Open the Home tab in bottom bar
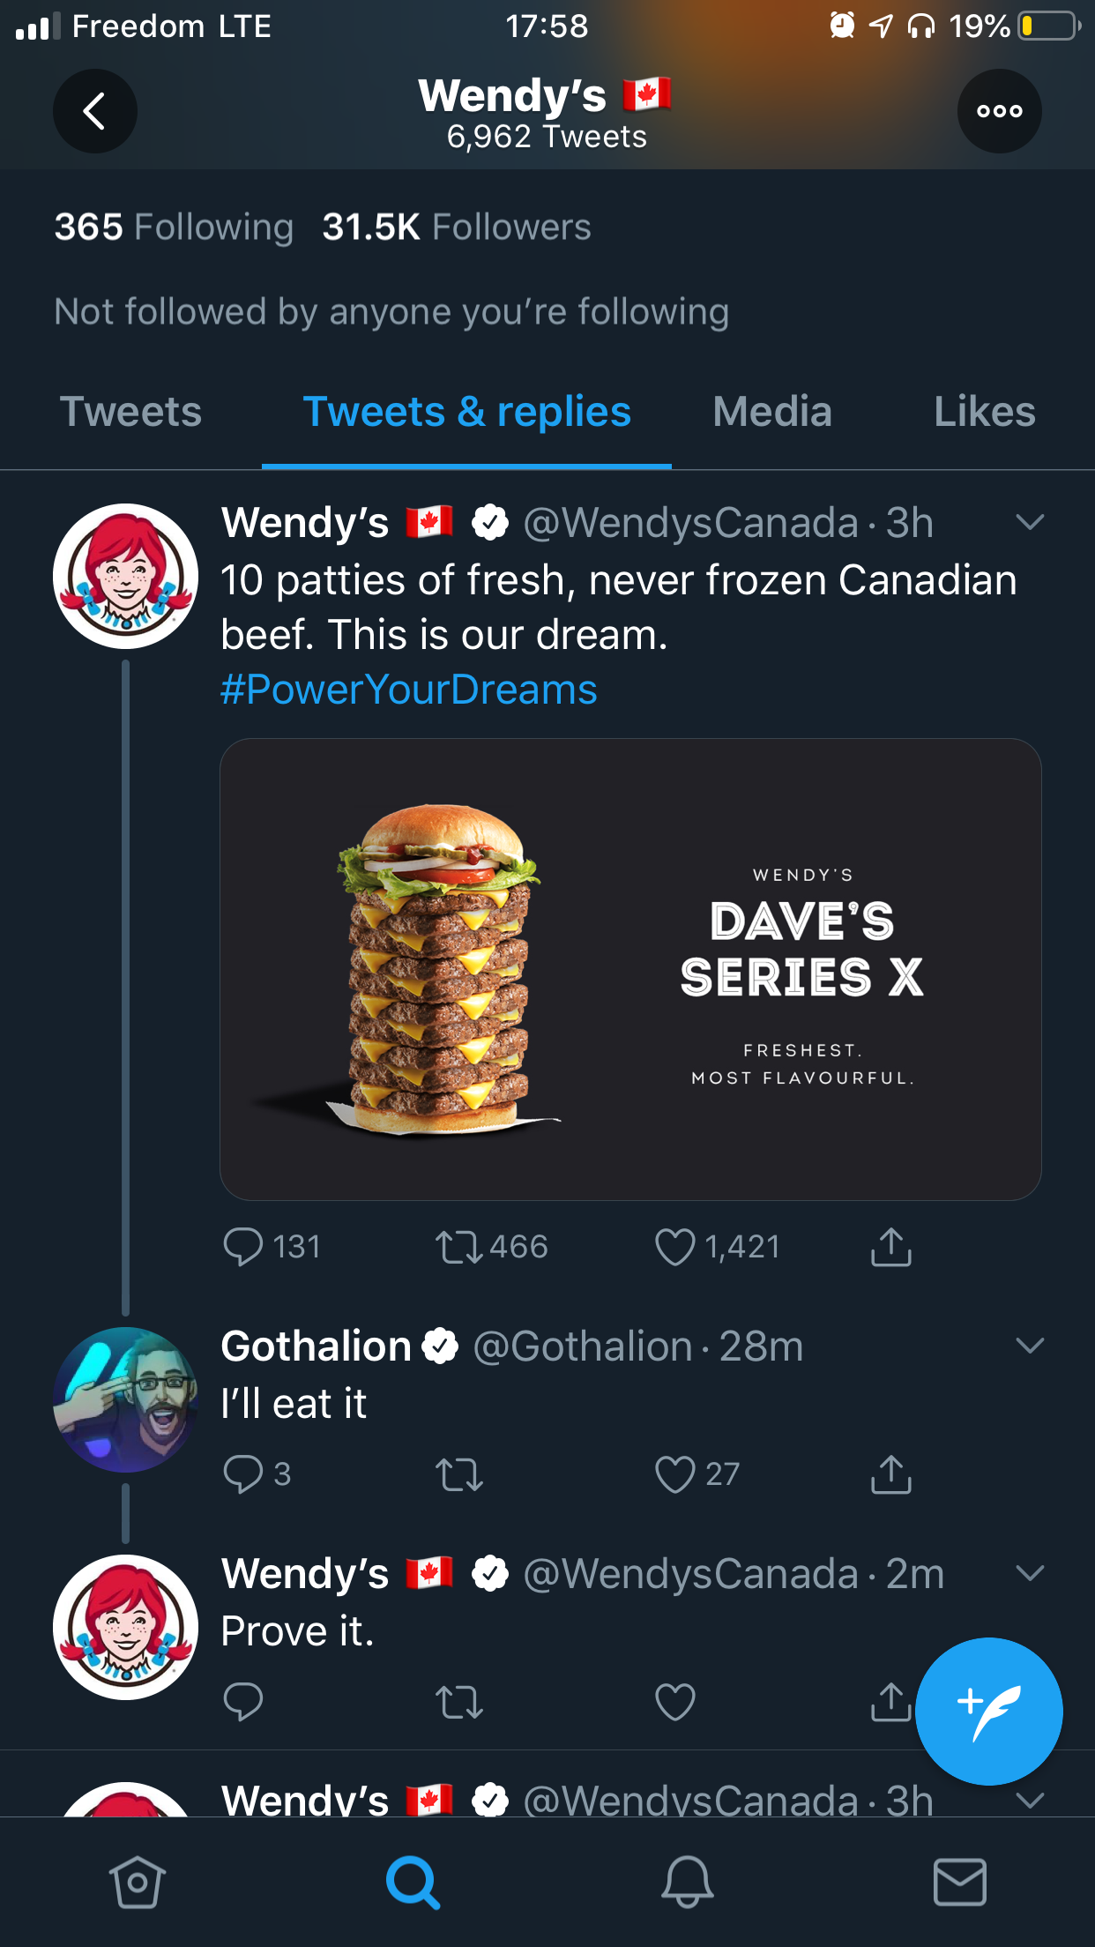This screenshot has height=1947, width=1095. [137, 1882]
